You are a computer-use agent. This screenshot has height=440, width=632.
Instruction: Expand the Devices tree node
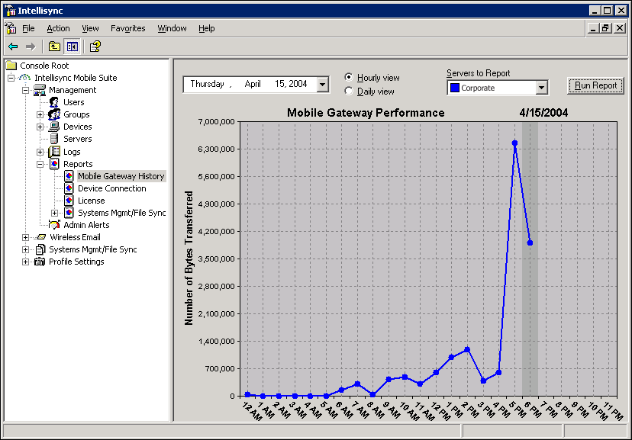[40, 127]
